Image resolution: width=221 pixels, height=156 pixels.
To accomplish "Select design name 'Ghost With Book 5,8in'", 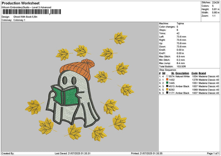I will click(x=25, y=17).
